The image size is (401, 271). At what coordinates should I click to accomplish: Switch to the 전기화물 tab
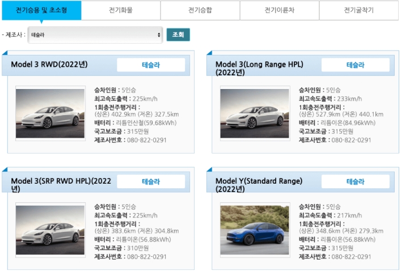coord(121,10)
